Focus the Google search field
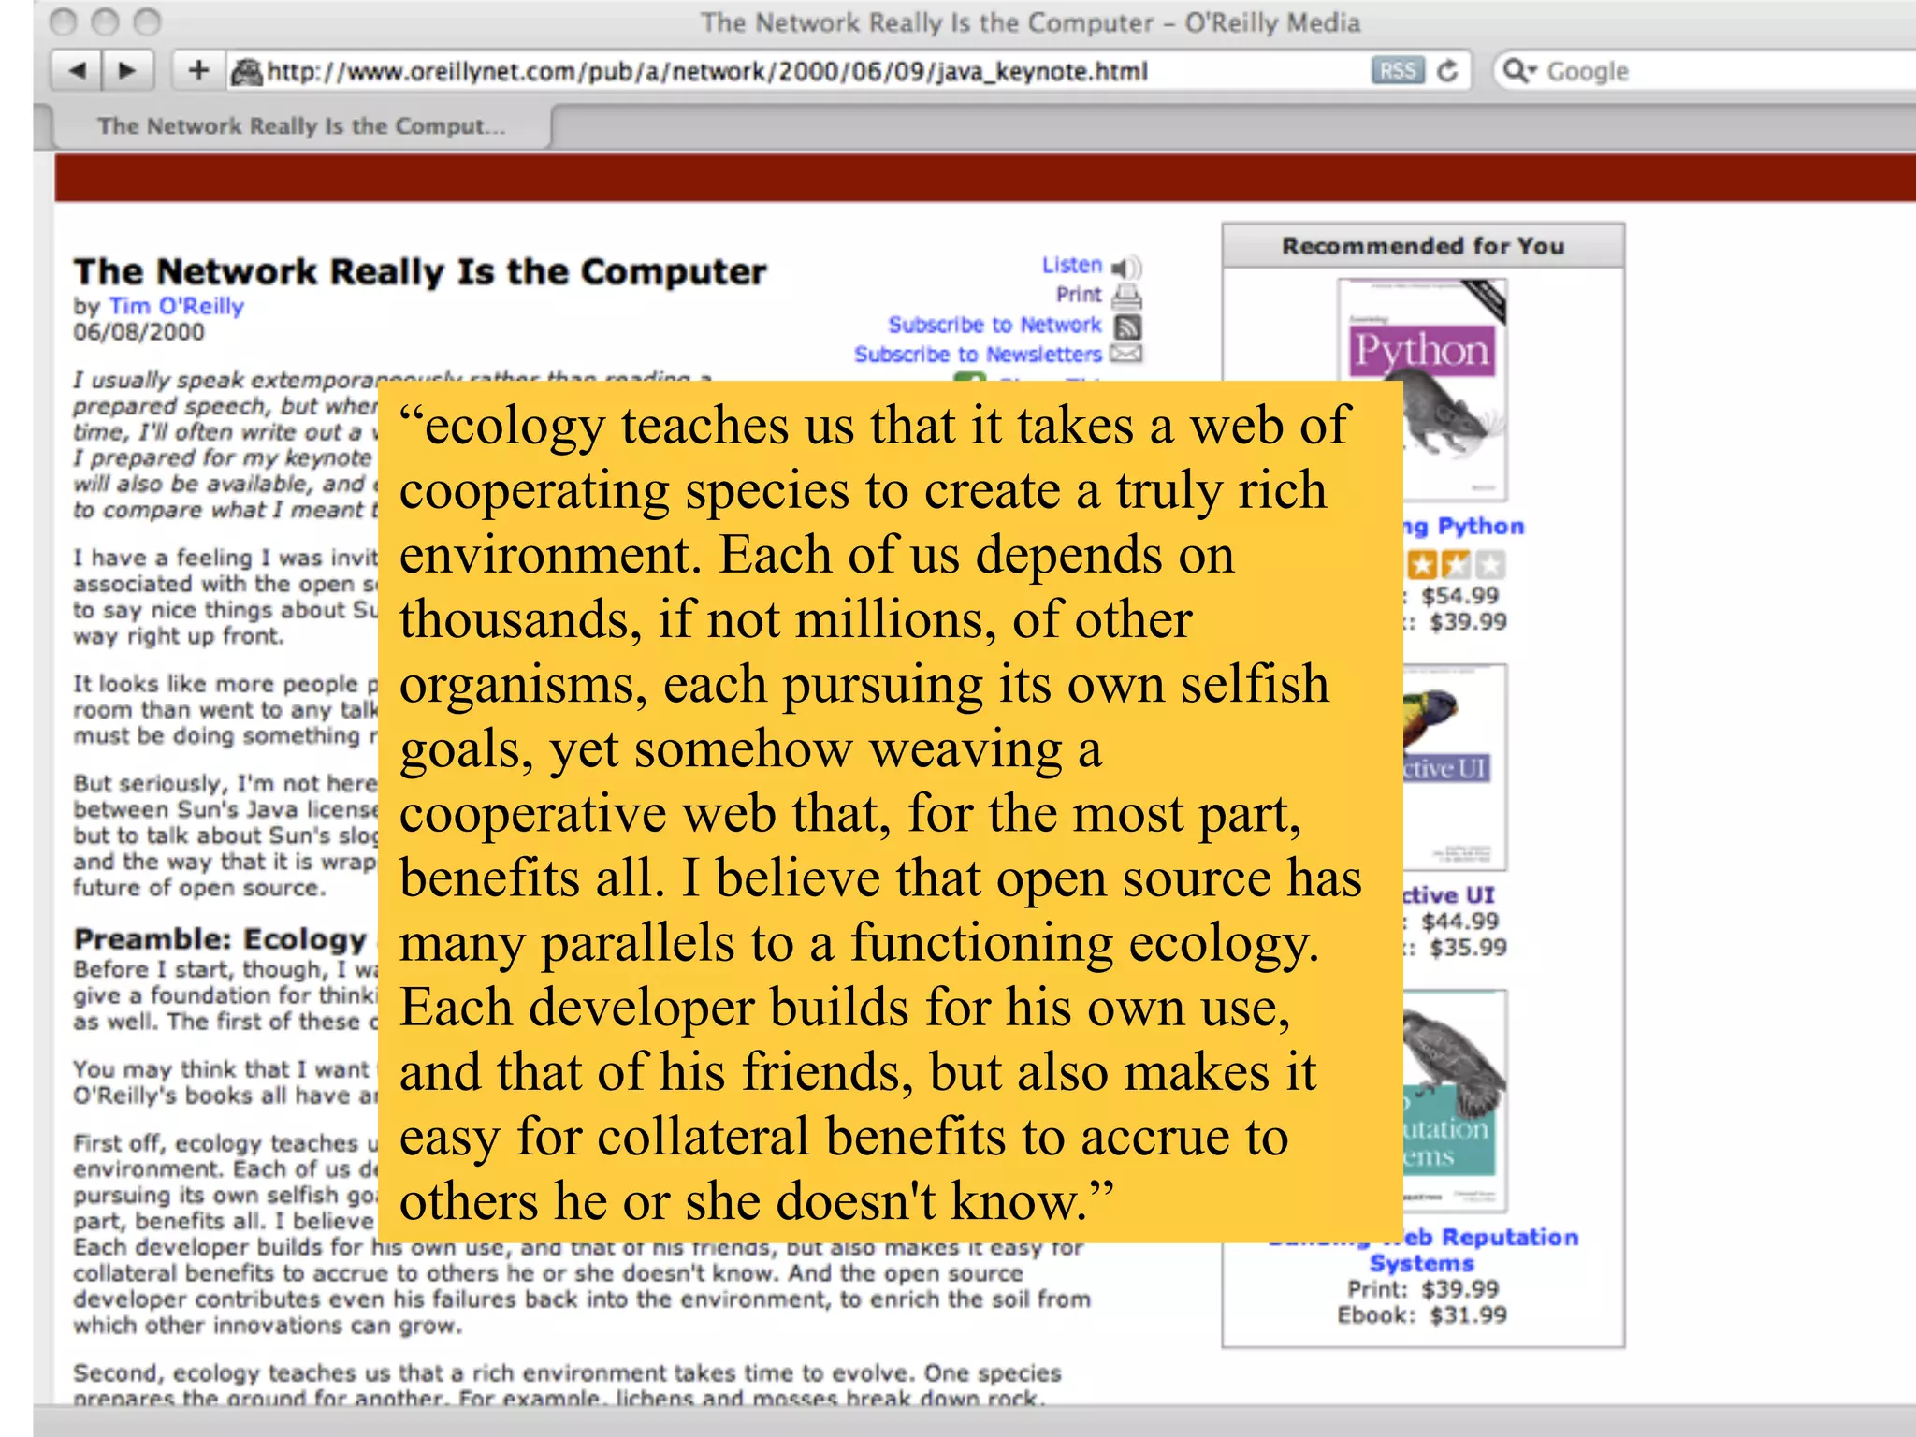The image size is (1916, 1437). pos(1703,70)
